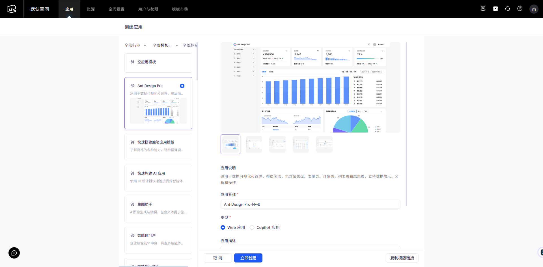
Task: Click the 应用描述 label
Action: point(228,241)
